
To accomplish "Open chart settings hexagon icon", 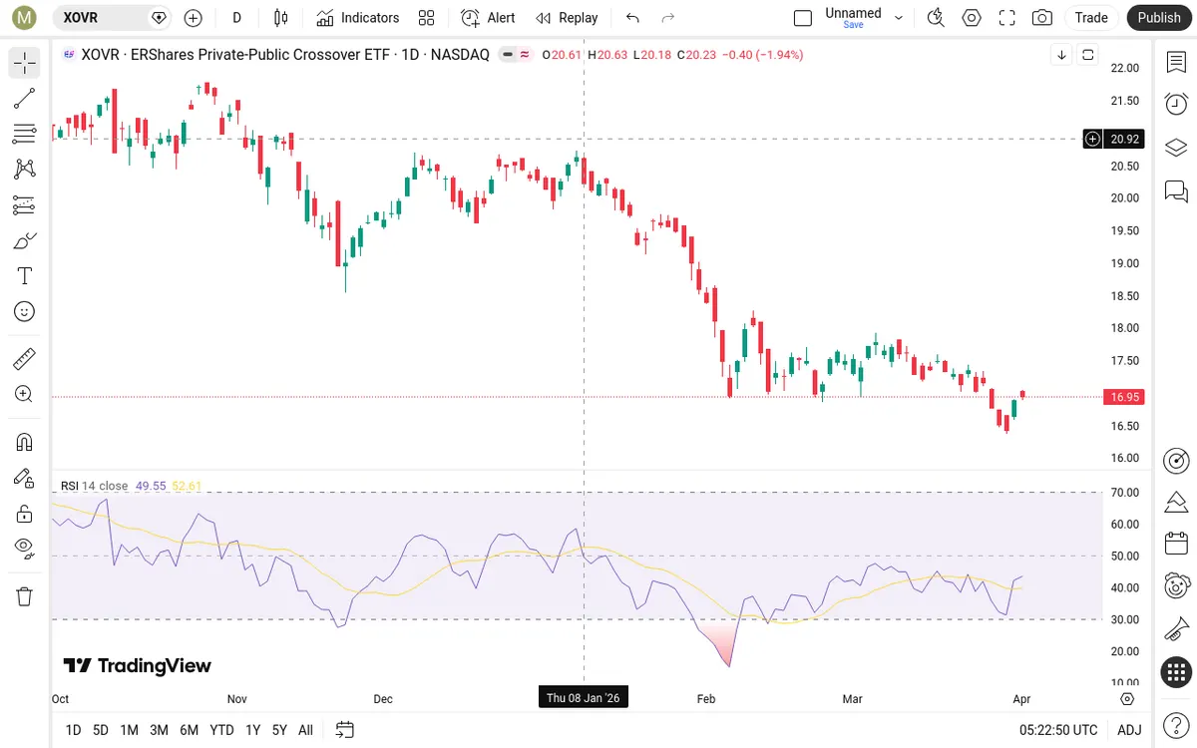I will click(972, 18).
